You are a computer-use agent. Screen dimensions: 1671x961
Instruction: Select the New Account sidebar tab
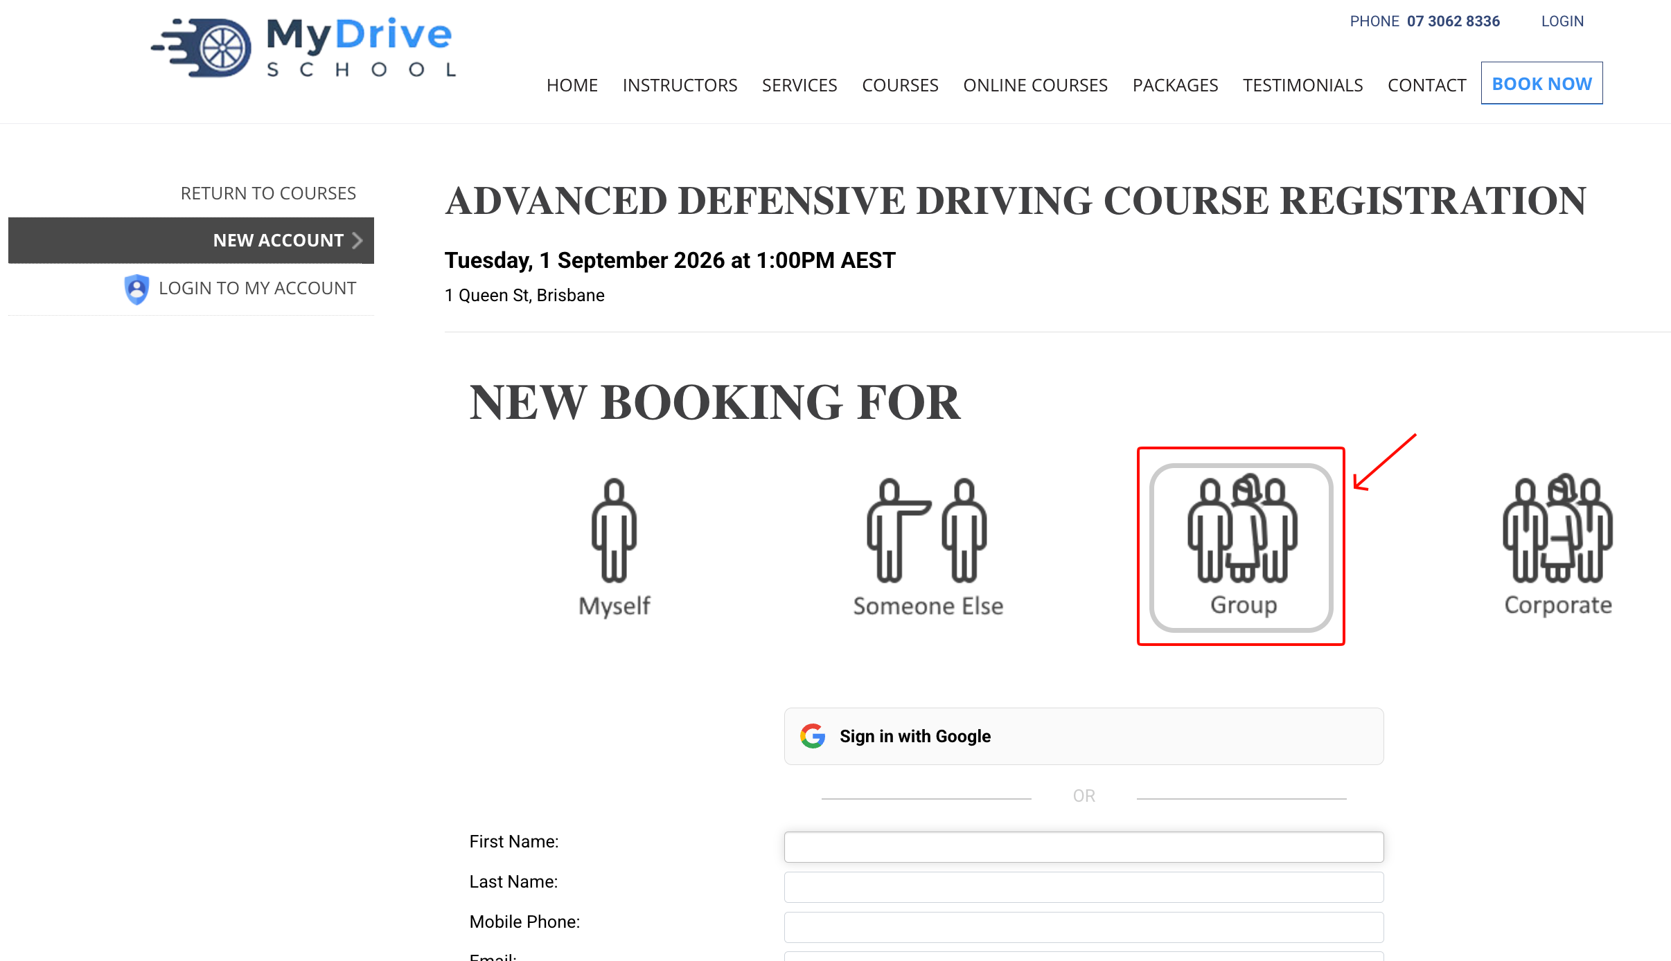click(x=191, y=240)
